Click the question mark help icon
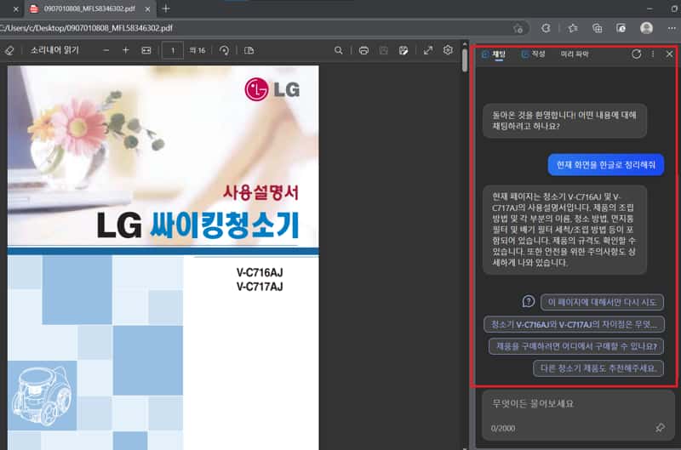 pyautogui.click(x=528, y=301)
